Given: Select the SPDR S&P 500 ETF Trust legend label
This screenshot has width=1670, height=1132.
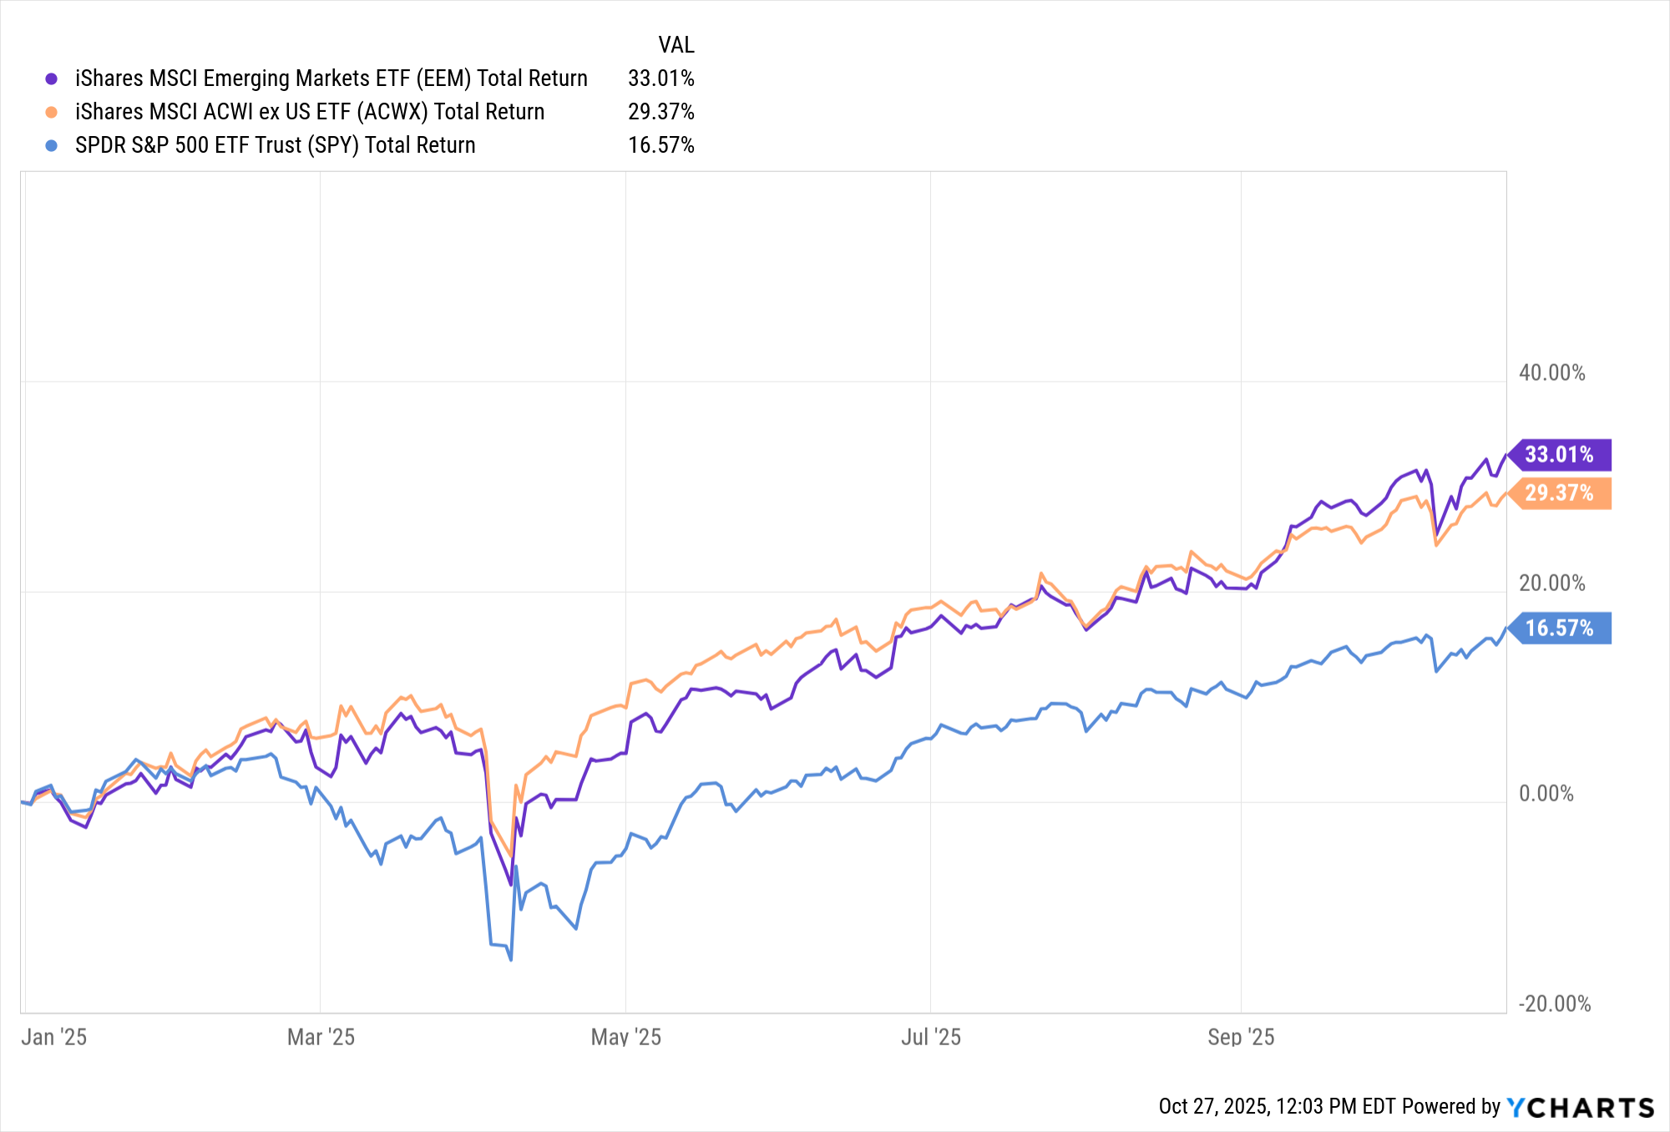Looking at the screenshot, I should coord(275,145).
